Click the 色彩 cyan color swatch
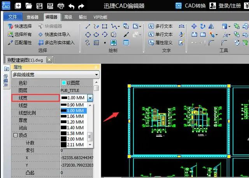The height and width of the screenshot is (178, 249). tap(64, 83)
